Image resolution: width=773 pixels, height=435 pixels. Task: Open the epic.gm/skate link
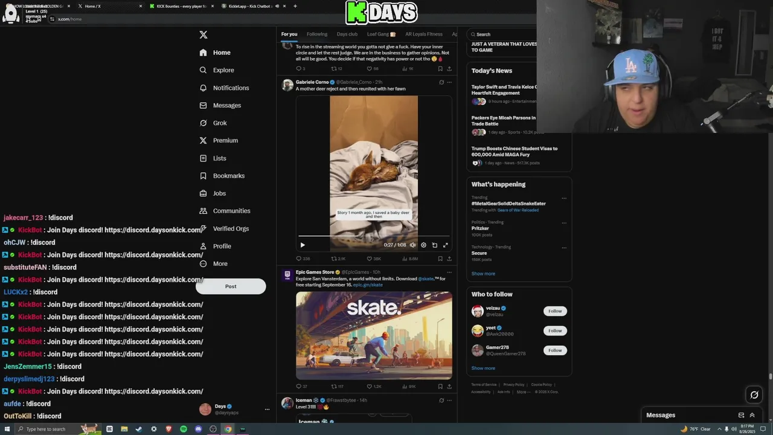368,285
